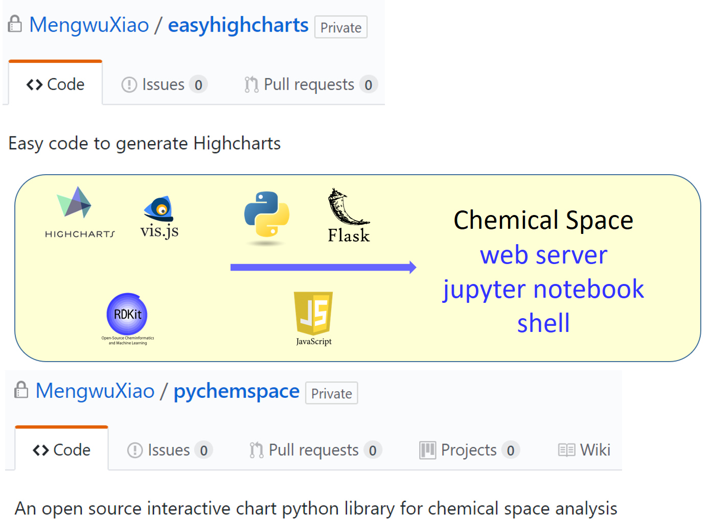Click the lock icon beside easyhighcharts repo
711x524 pixels.
pyautogui.click(x=15, y=24)
